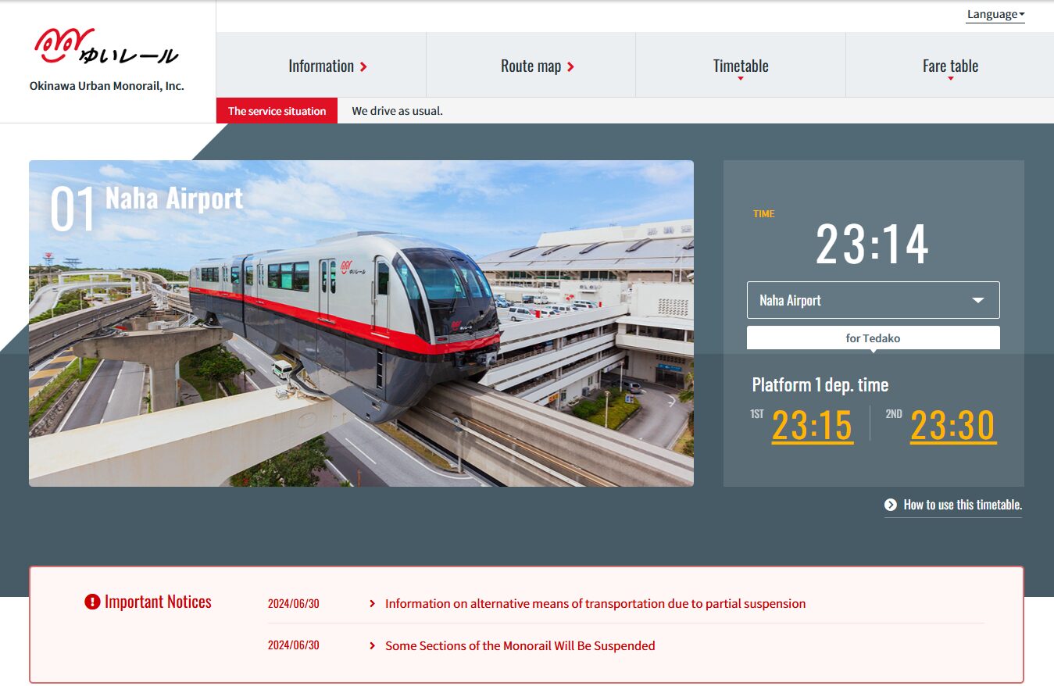Expand the Timetable menu
Screen dimensions: 1054x686
click(x=740, y=66)
